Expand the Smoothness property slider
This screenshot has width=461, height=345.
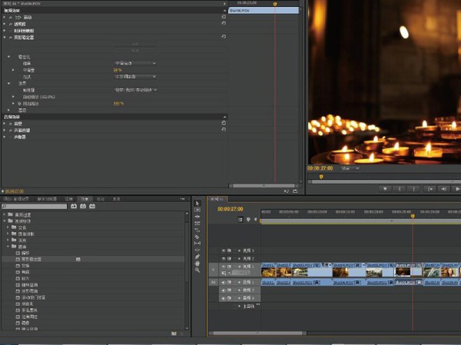13,70
